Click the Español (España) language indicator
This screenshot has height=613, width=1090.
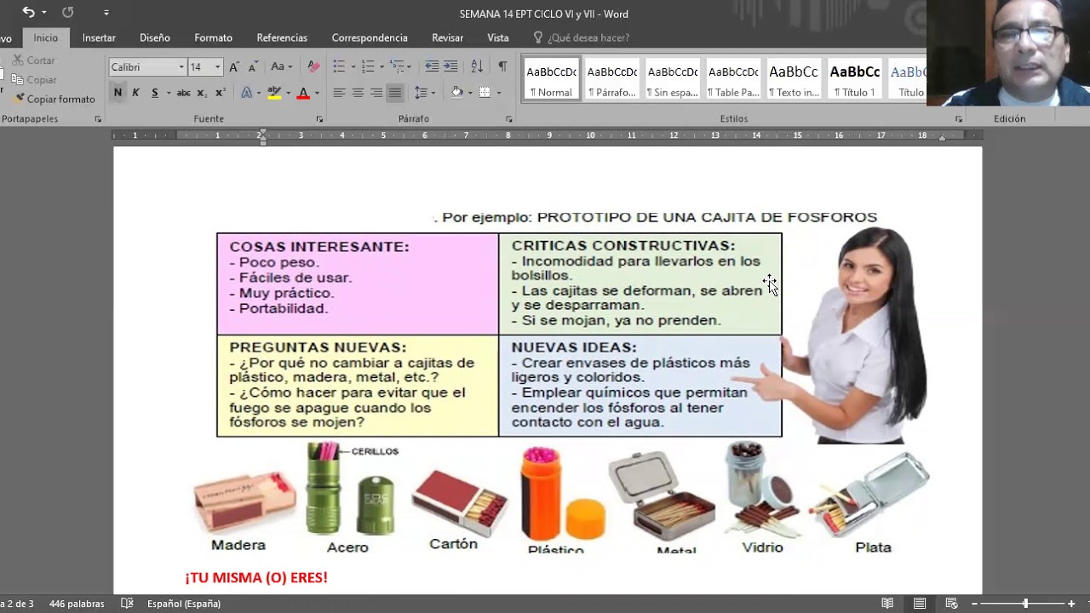click(x=184, y=604)
